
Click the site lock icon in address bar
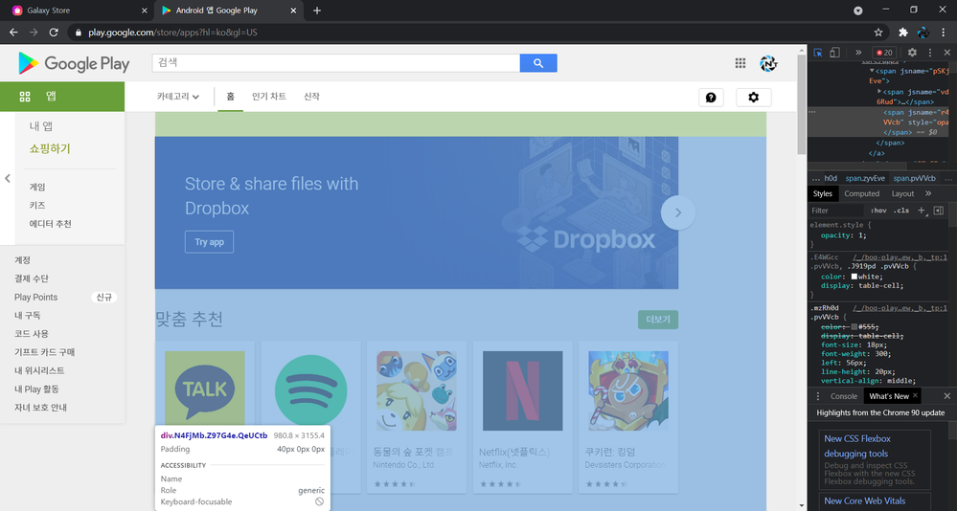pyautogui.click(x=79, y=33)
